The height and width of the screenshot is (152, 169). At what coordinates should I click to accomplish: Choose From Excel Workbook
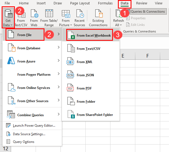pyautogui.click(x=91, y=35)
